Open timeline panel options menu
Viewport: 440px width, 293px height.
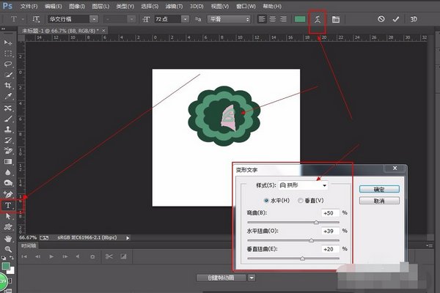(429, 245)
